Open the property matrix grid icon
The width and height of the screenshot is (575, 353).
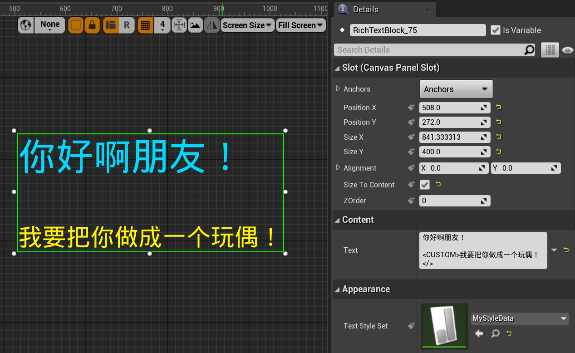[x=550, y=50]
